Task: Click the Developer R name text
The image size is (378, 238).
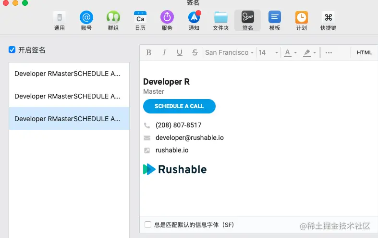Action: pos(166,82)
